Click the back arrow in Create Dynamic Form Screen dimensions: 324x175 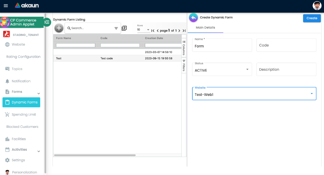coord(193,18)
